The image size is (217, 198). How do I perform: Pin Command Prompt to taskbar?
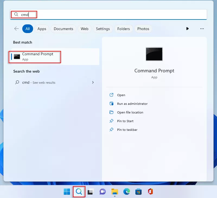(x=127, y=130)
